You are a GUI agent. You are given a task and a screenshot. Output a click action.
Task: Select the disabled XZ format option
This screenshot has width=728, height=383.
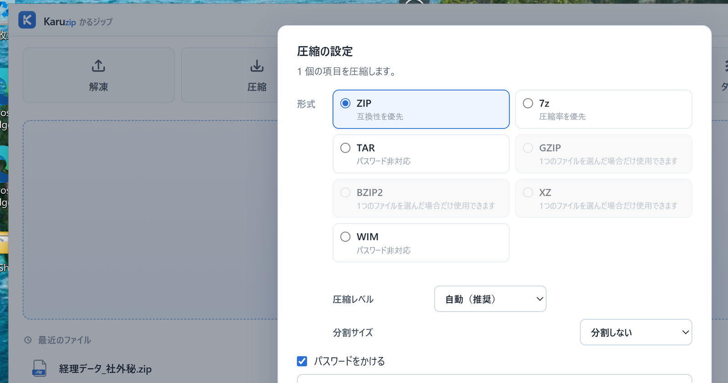[x=603, y=198]
